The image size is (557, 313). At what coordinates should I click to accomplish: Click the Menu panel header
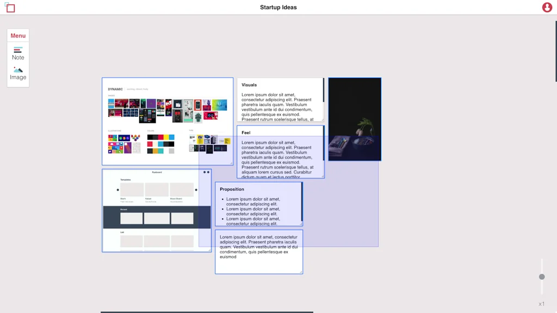[x=18, y=35]
